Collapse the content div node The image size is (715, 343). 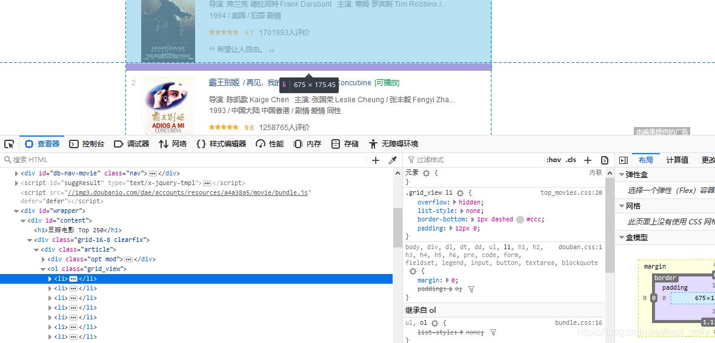coord(23,220)
